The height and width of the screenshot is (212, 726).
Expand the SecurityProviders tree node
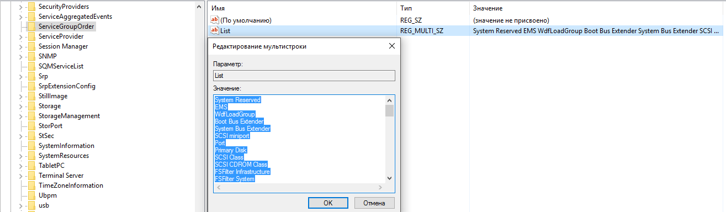22,7
